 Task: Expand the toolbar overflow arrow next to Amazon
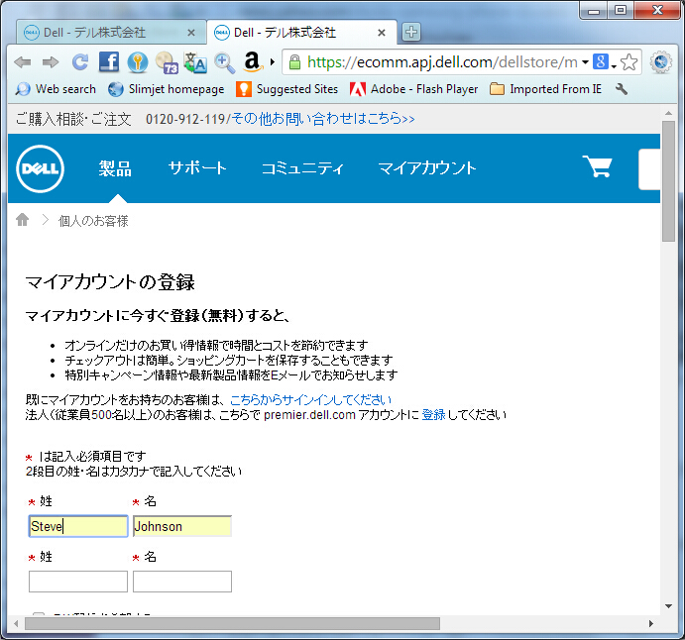click(273, 62)
